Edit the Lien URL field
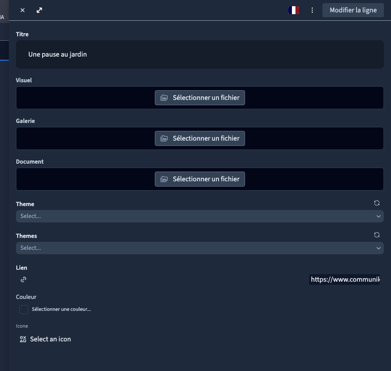This screenshot has height=371, width=391. click(345, 279)
